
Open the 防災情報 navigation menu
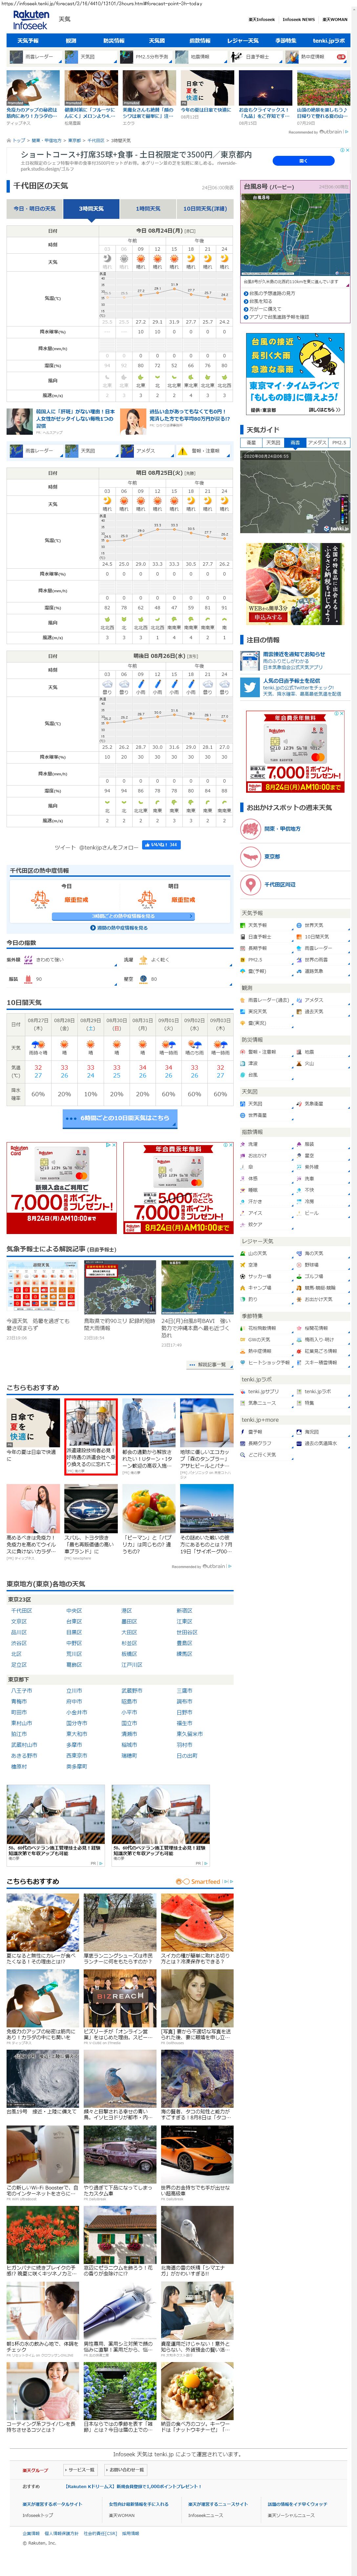[114, 41]
